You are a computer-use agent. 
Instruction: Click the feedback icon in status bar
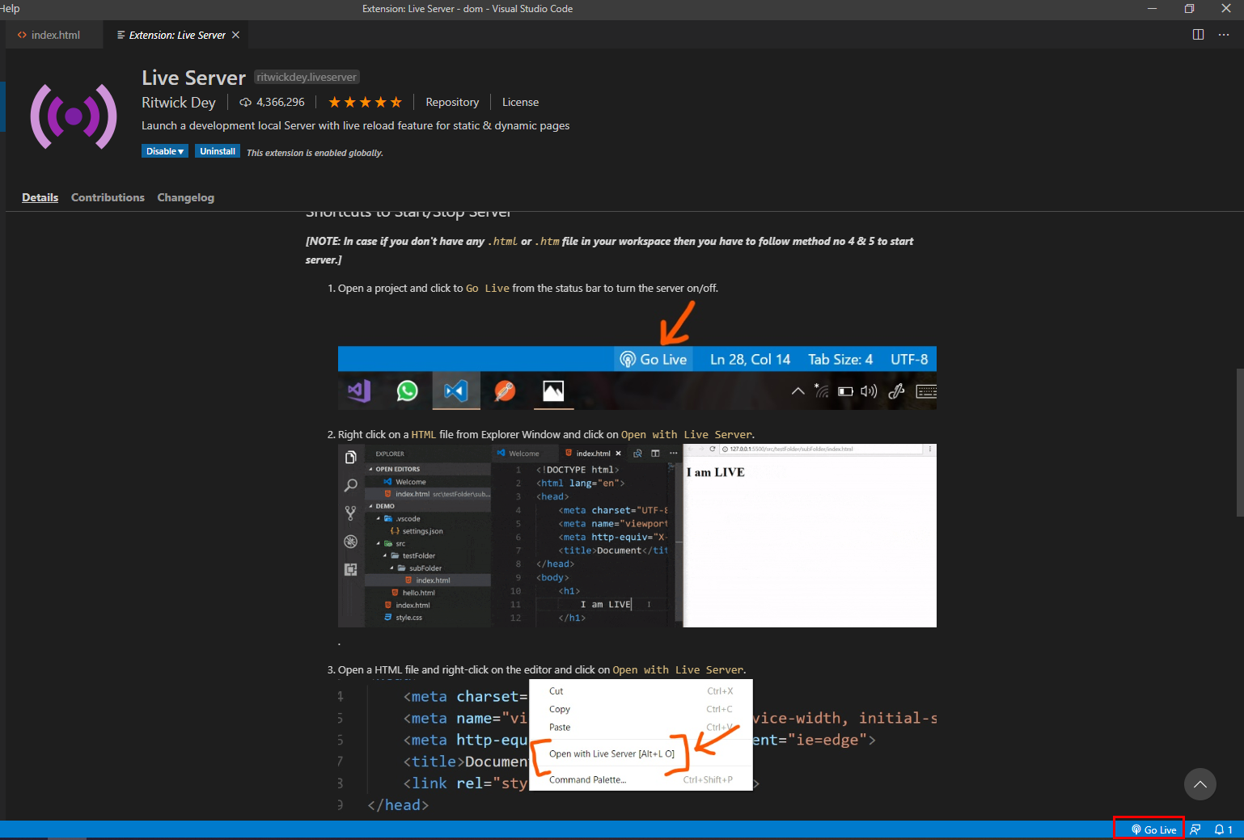1195,829
